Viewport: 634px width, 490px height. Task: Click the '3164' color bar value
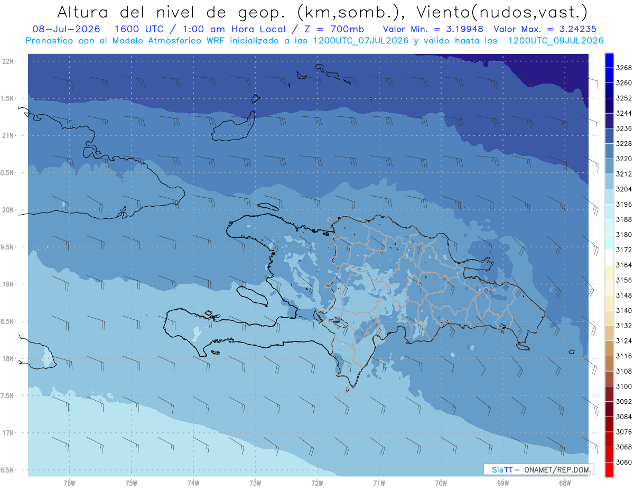coord(624,265)
